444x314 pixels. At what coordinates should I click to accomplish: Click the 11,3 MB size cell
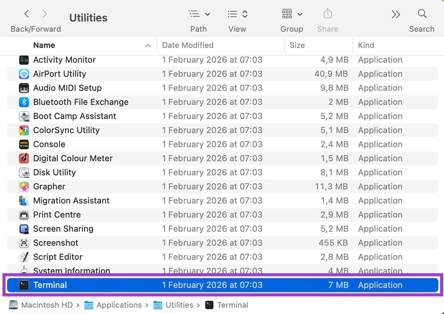331,187
